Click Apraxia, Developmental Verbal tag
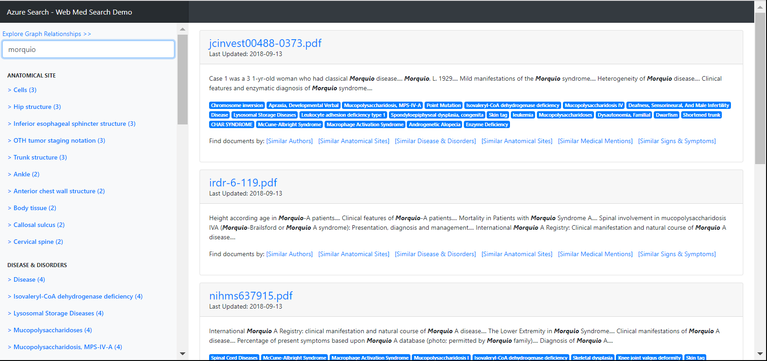 tap(304, 105)
